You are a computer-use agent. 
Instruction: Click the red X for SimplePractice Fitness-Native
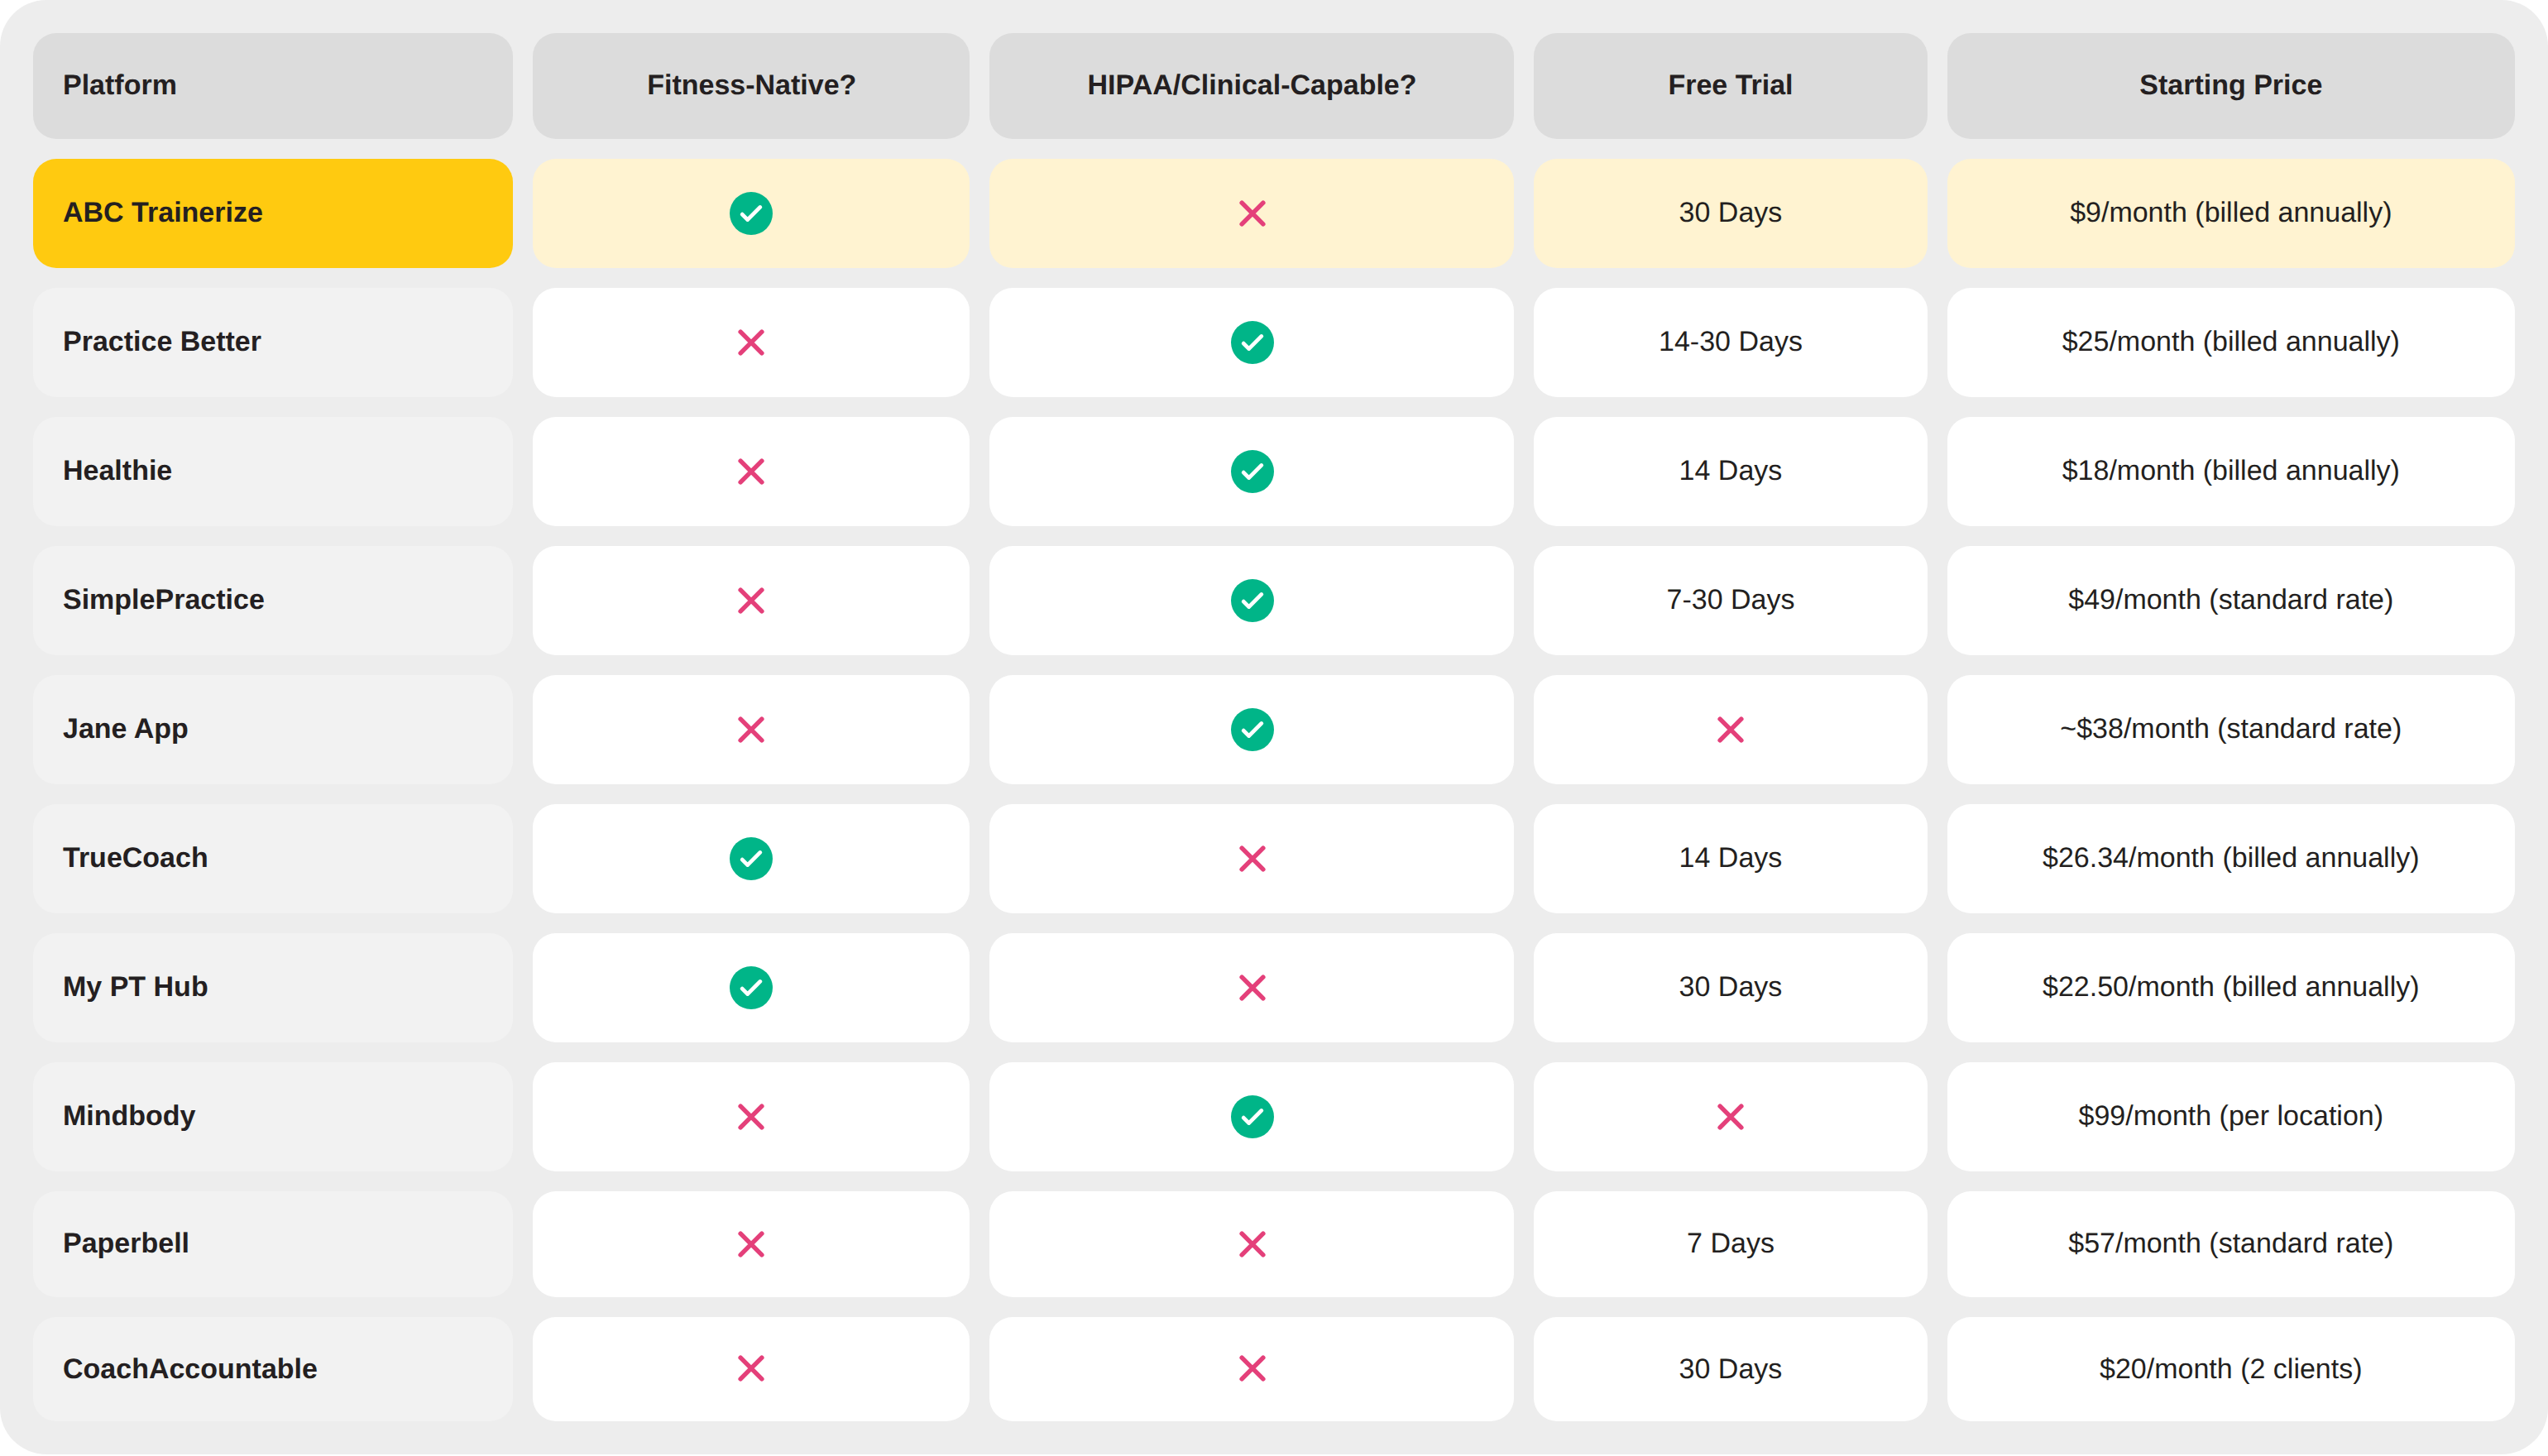pyautogui.click(x=751, y=600)
